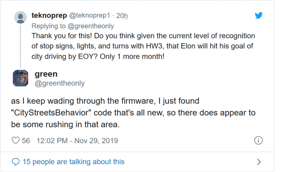289x172 pixels.
Task: Visit @greentheonly handle under green
Action: [x=59, y=83]
